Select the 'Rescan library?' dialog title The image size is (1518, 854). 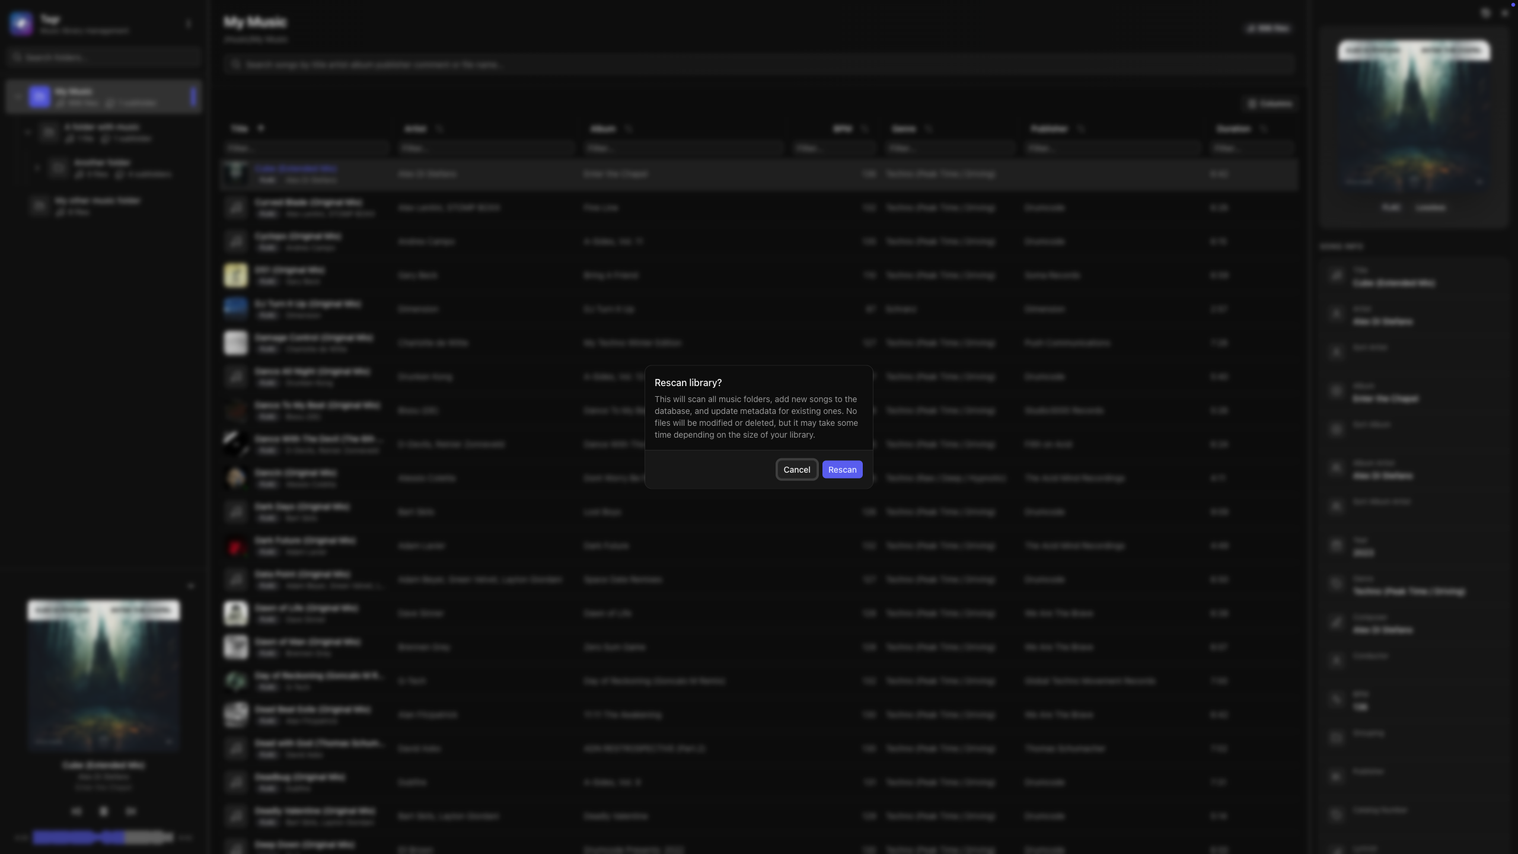coord(688,383)
